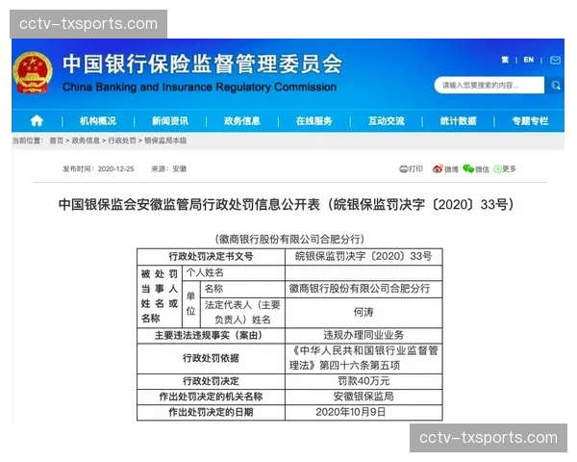
Task: Open 统计数据 menu
Action: pos(458,121)
